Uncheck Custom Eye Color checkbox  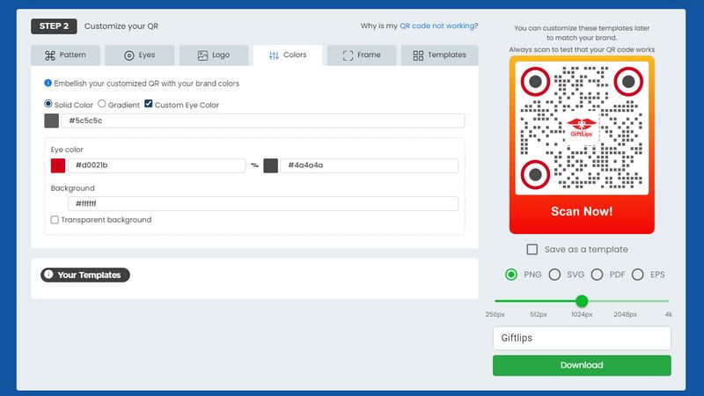click(149, 105)
